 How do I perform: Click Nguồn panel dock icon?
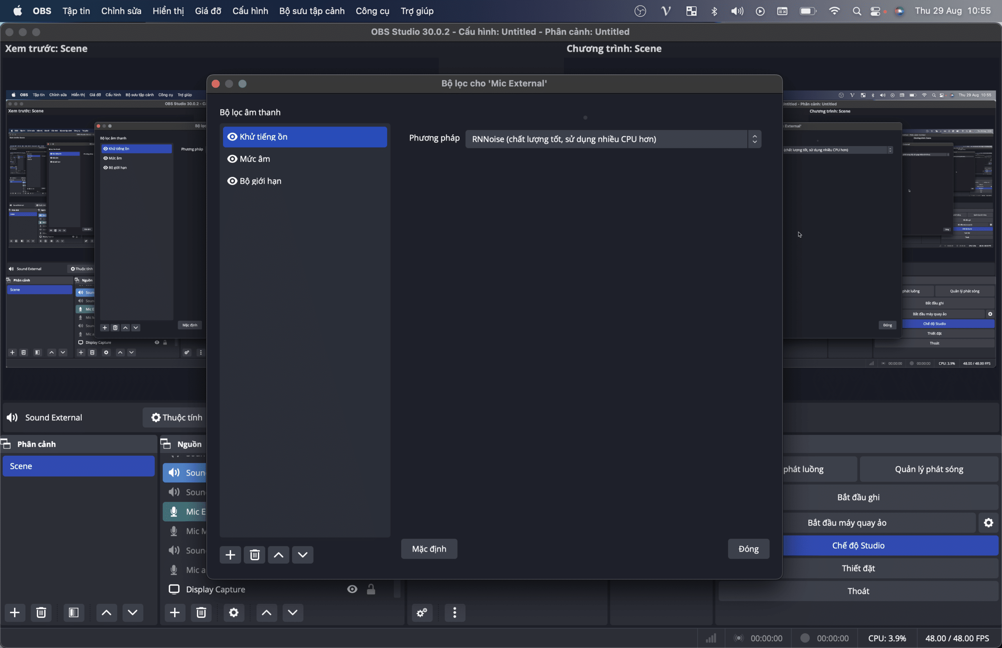tap(166, 444)
